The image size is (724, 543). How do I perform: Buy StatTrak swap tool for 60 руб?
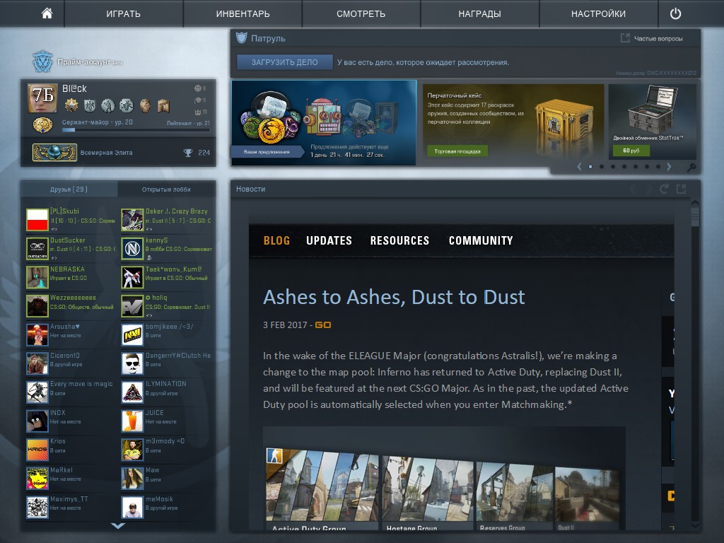(x=631, y=151)
